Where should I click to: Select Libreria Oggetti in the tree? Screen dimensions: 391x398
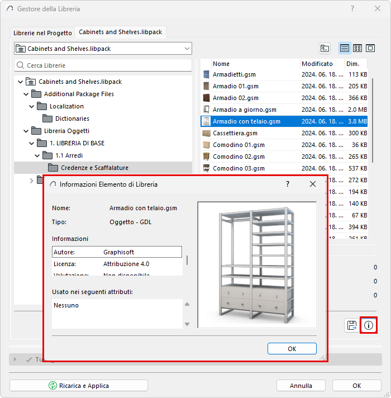pos(66,131)
